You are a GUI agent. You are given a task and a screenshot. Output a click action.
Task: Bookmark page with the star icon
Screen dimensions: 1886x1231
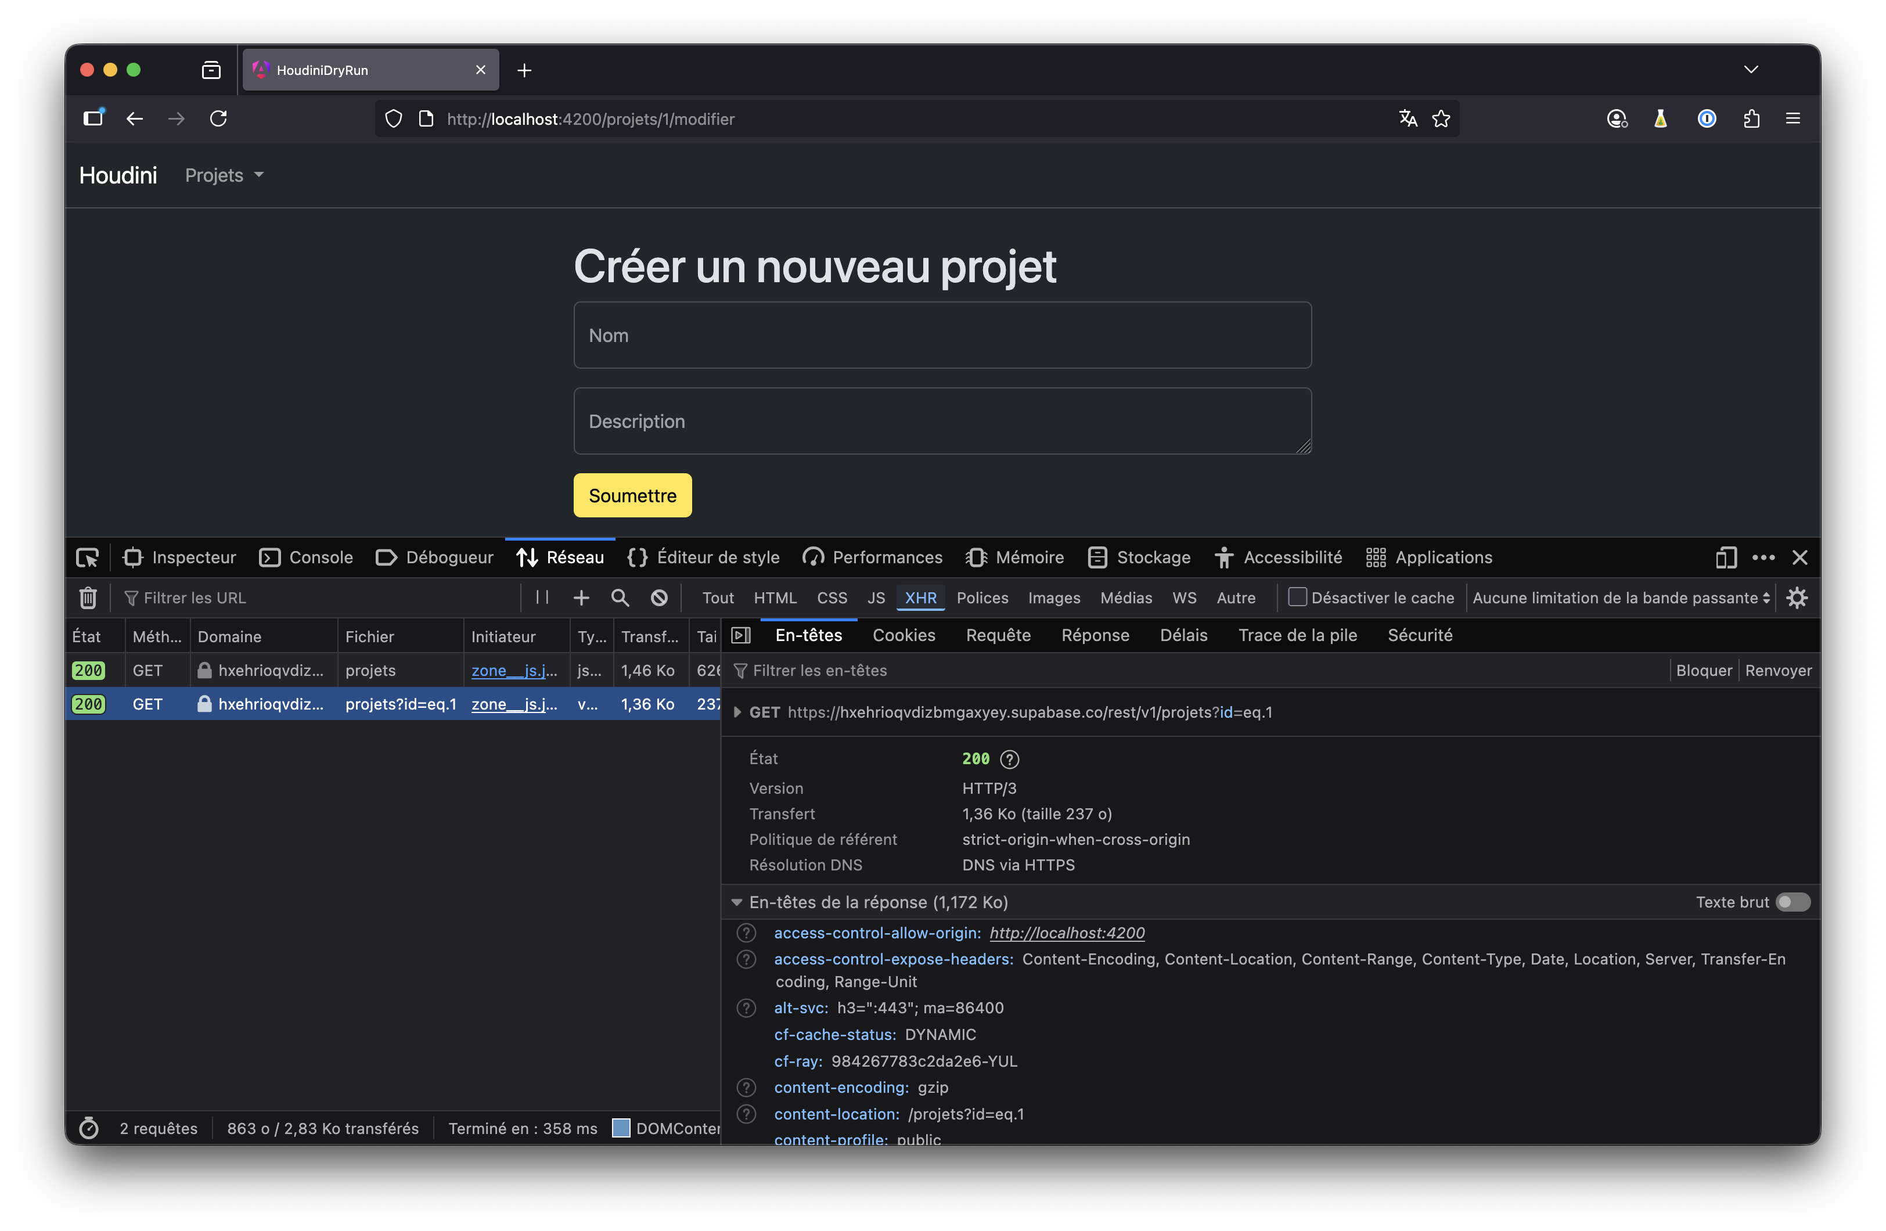tap(1441, 119)
